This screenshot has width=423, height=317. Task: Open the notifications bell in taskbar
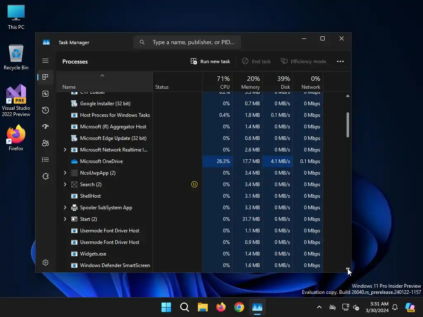pos(395,307)
